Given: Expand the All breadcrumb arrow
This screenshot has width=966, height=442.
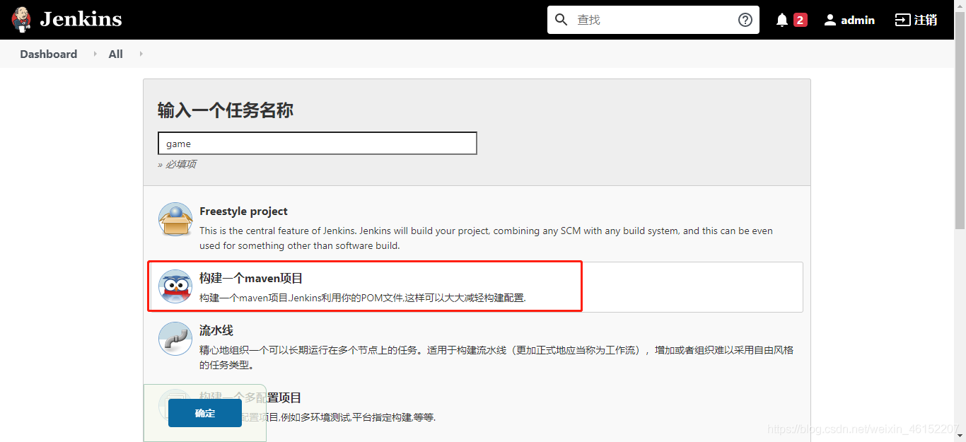Looking at the screenshot, I should click(x=141, y=54).
